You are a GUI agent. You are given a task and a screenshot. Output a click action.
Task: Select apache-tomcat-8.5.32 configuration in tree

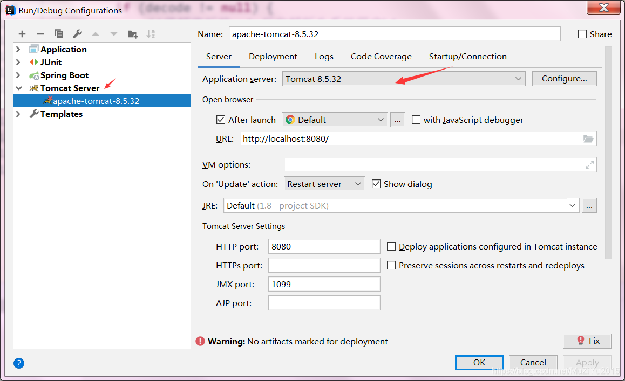(102, 101)
